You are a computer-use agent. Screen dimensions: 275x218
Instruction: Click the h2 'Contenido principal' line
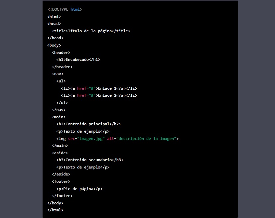[x=88, y=124]
